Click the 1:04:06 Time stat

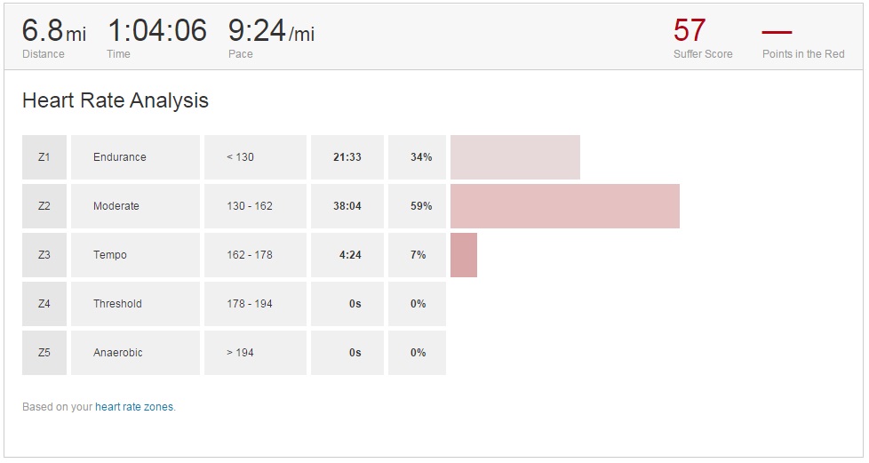coord(157,32)
